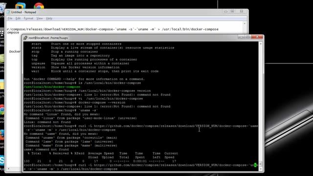Click the terminal scrollbar up arrow
313x176 pixels.
point(261,44)
